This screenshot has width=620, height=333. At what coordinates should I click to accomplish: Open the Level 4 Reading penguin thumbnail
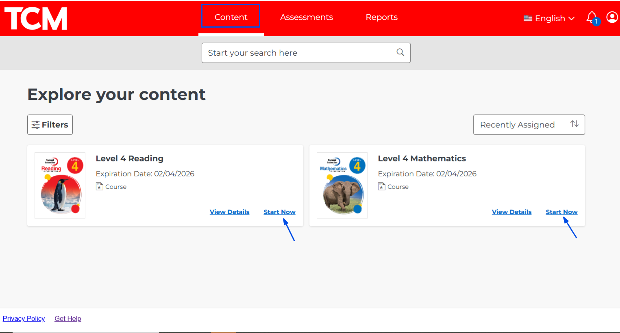(60, 186)
